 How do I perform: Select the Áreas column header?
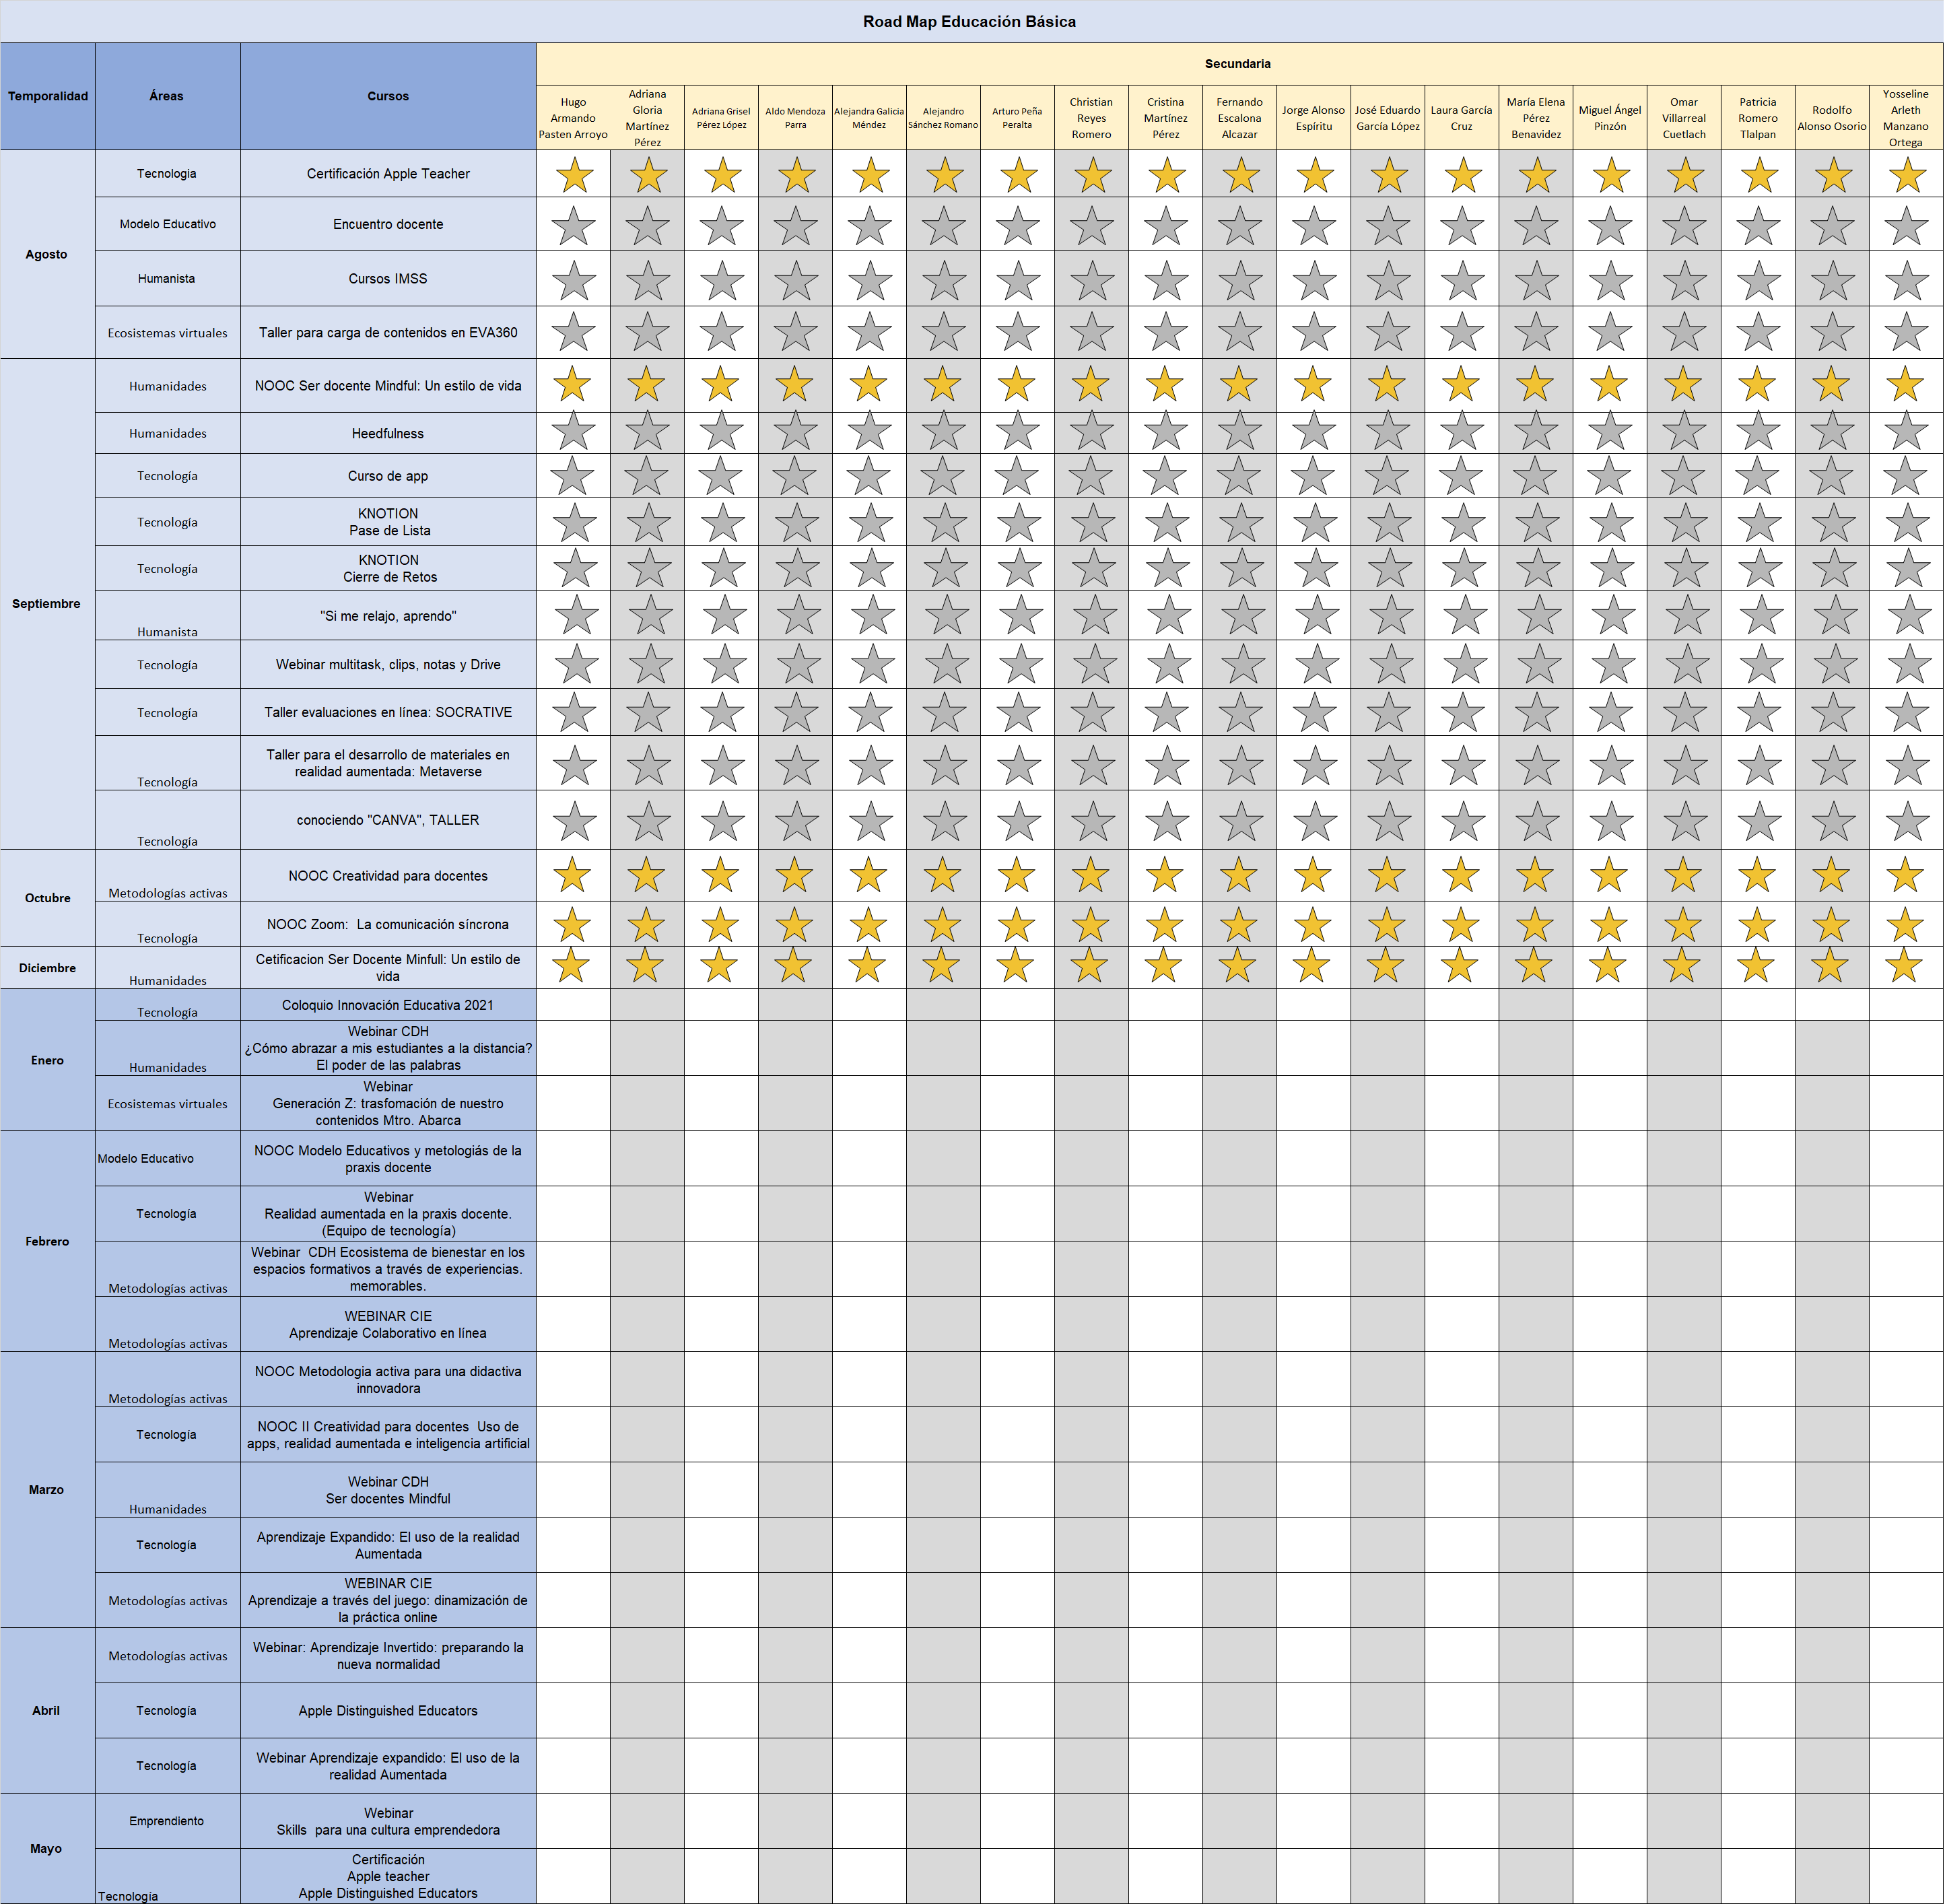click(167, 96)
